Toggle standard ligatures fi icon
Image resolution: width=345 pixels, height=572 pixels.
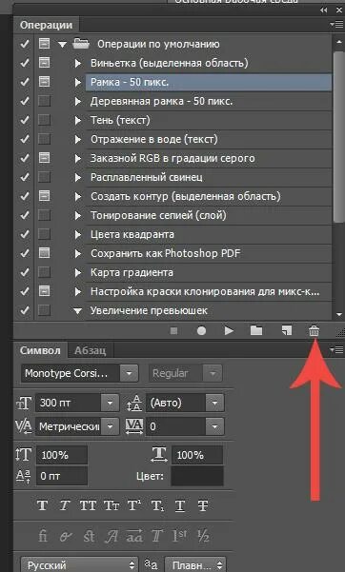coord(43,536)
